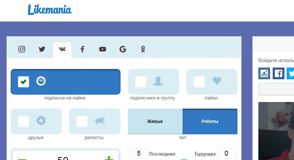The width and height of the screenshot is (294, 160).
Task: Open the Facebook tab
Action: (x=82, y=49)
